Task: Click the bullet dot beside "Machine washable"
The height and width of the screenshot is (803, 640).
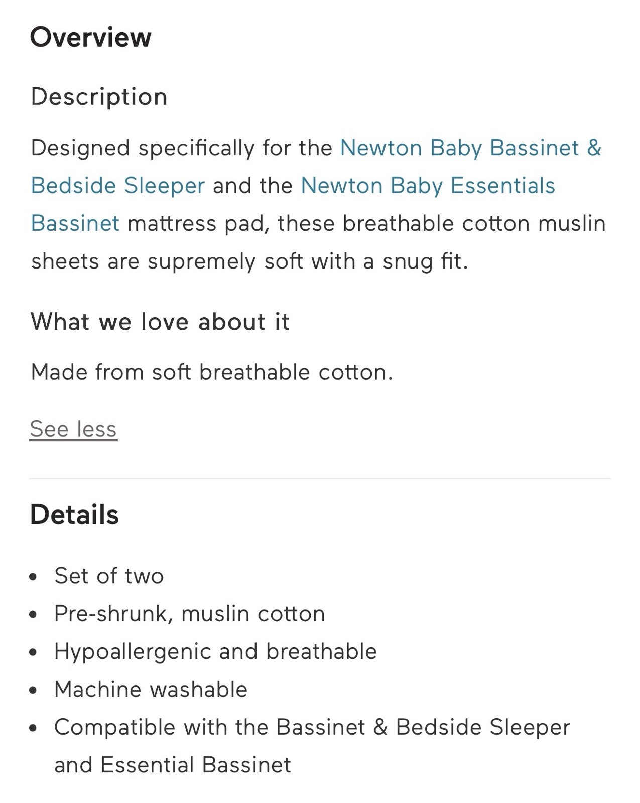Action: (33, 691)
